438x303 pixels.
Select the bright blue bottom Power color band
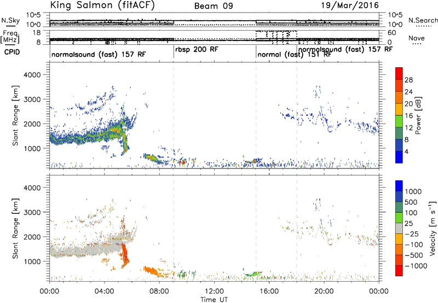coord(399,158)
